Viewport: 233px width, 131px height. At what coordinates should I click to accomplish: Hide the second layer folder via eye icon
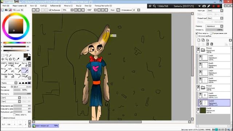pyautogui.click(x=198, y=86)
